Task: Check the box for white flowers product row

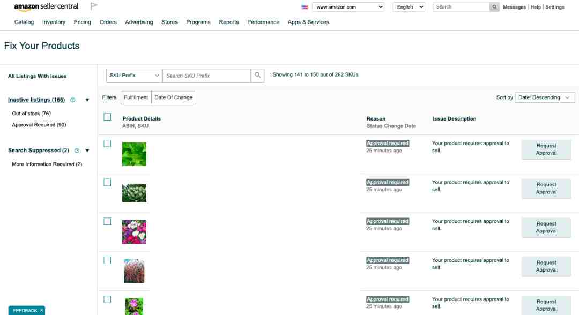Action: [x=107, y=183]
